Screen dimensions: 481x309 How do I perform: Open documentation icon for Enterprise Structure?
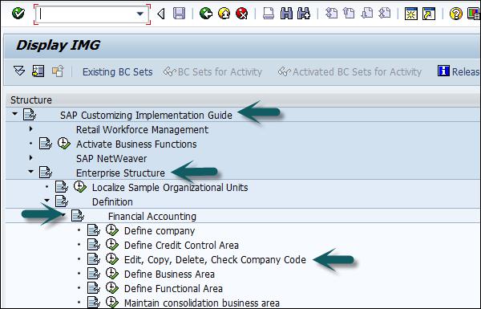[x=45, y=173]
